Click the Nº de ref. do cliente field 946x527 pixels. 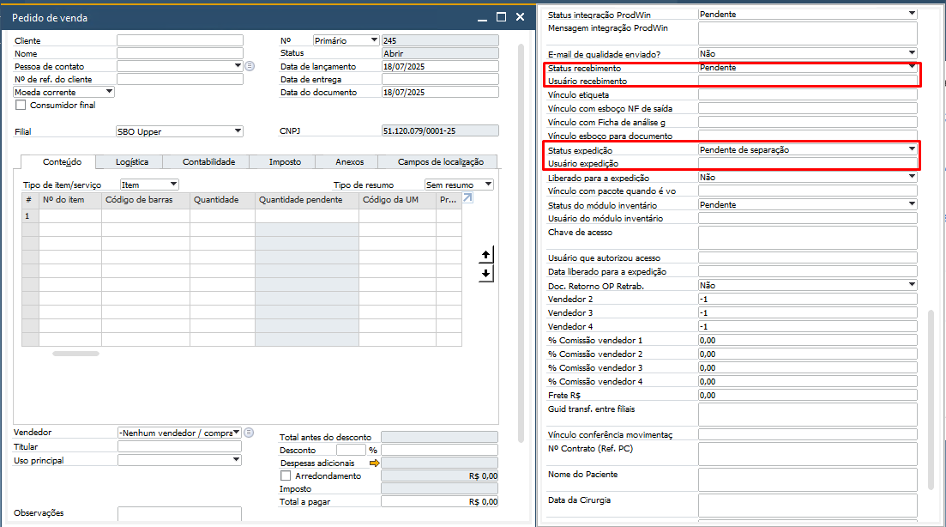click(180, 79)
